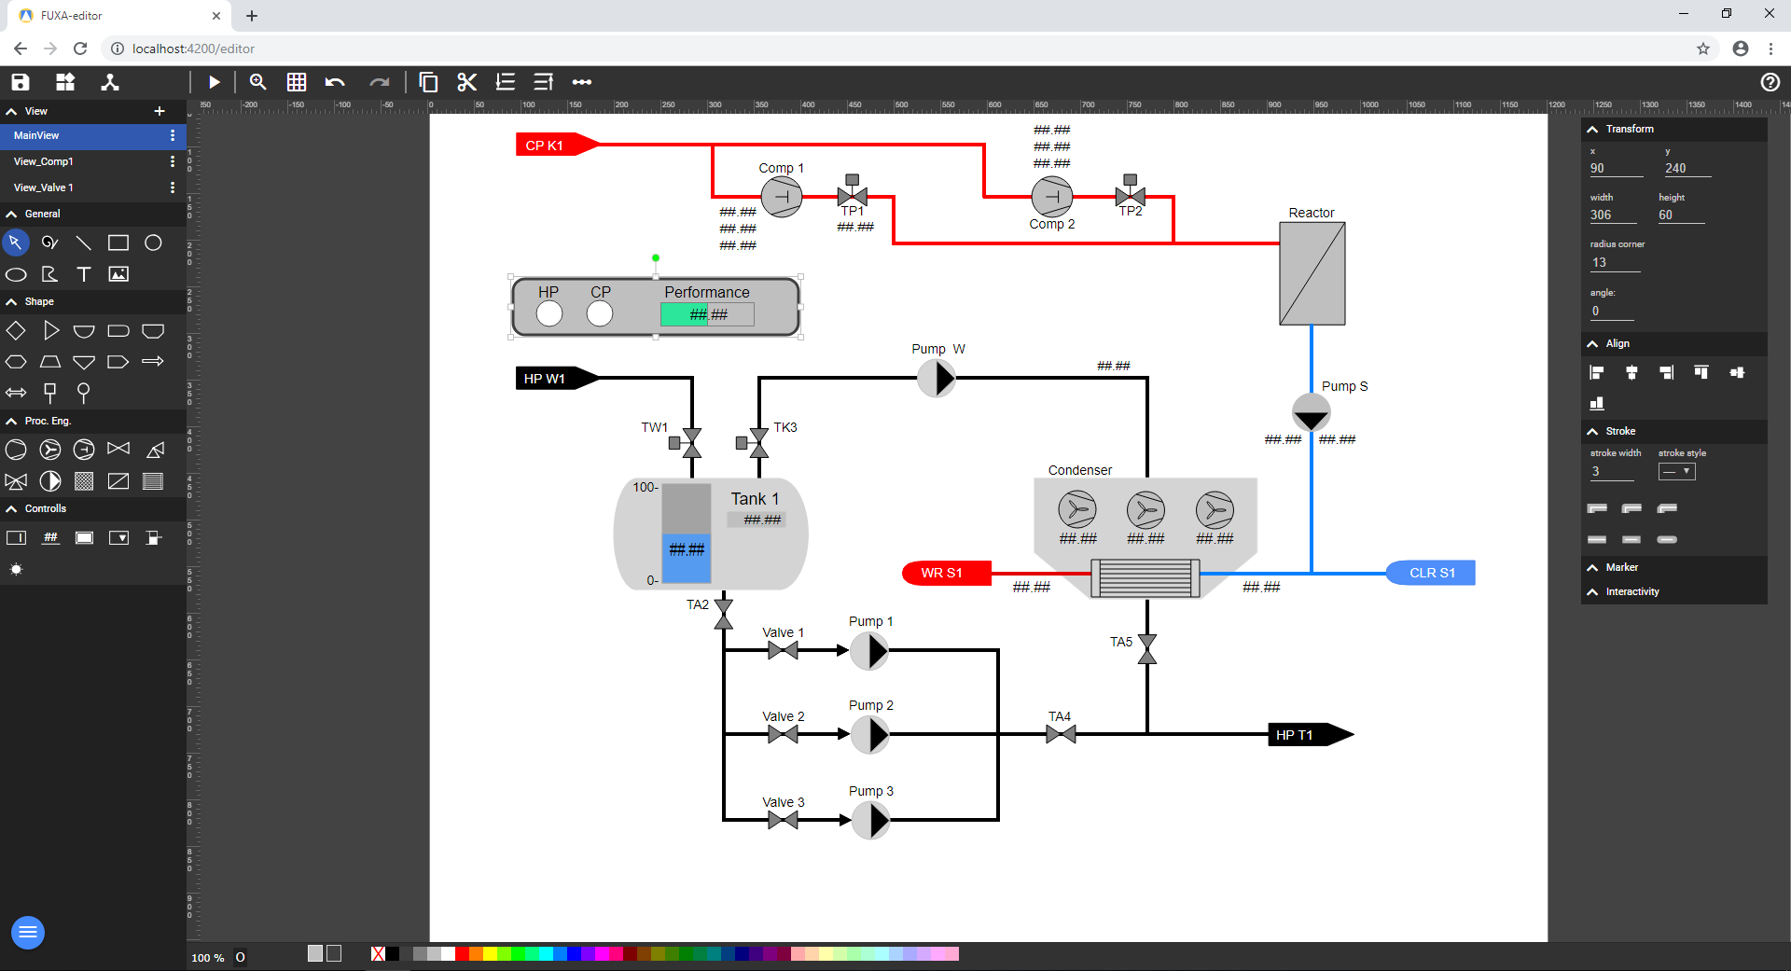Screen dimensions: 1791x971
Task: Open a new browser tab
Action: pos(252,16)
